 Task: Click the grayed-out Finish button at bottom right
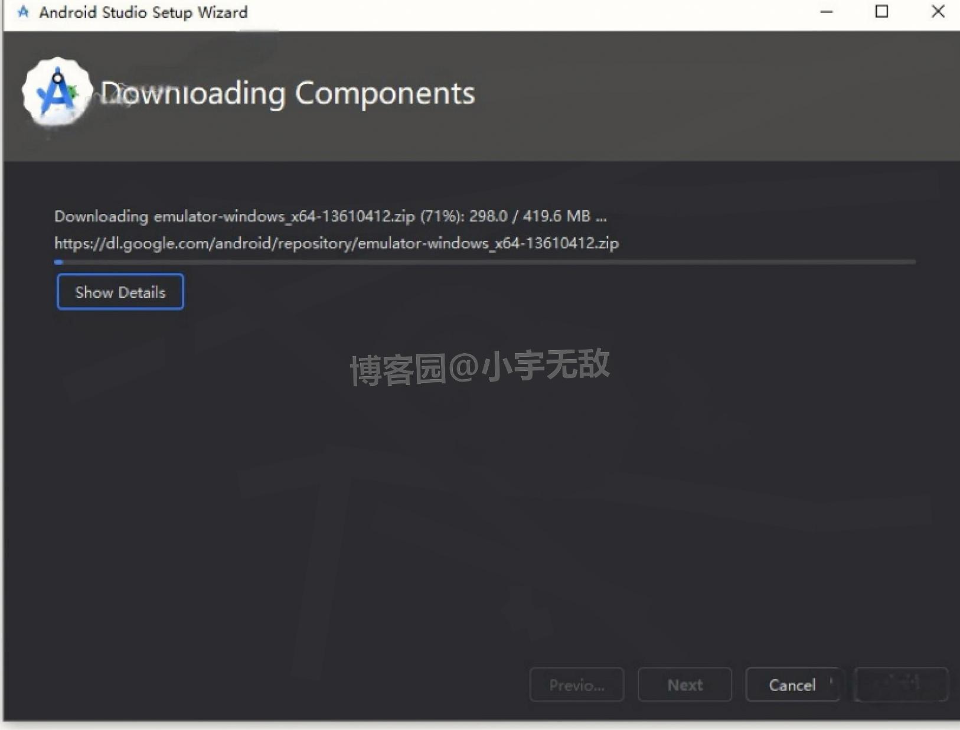tap(900, 685)
